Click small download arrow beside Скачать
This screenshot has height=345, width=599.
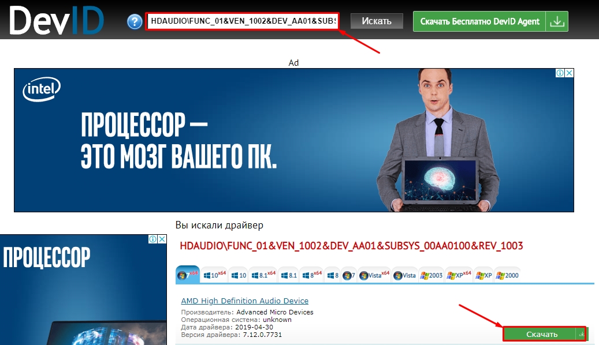(x=581, y=334)
